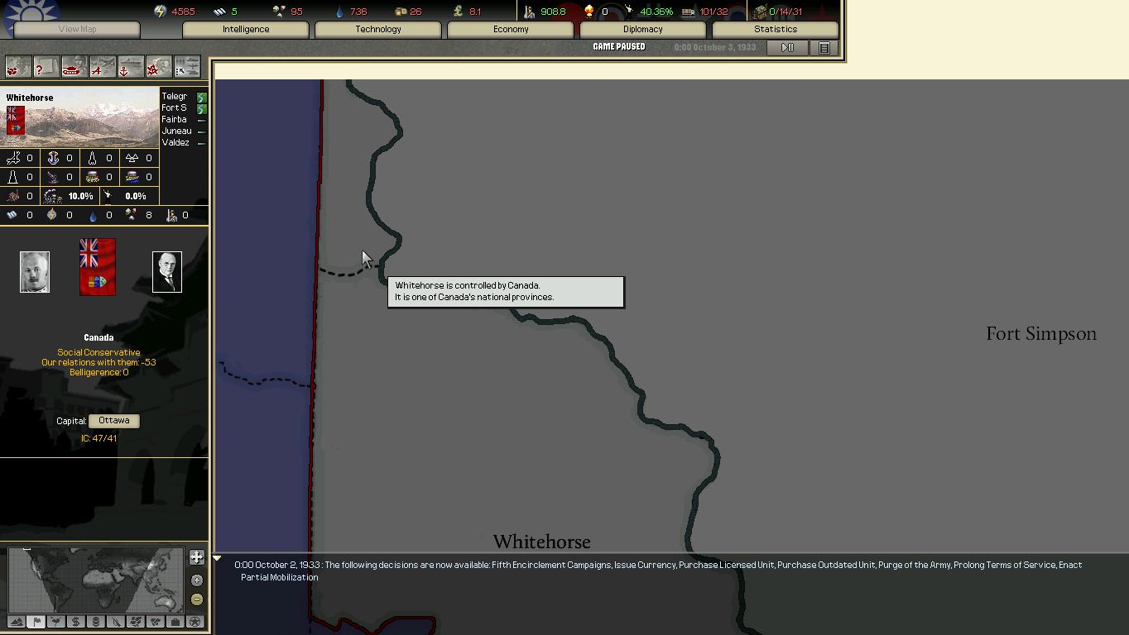1129x635 pixels.
Task: Toggle the political flag map mode
Action: [36, 622]
